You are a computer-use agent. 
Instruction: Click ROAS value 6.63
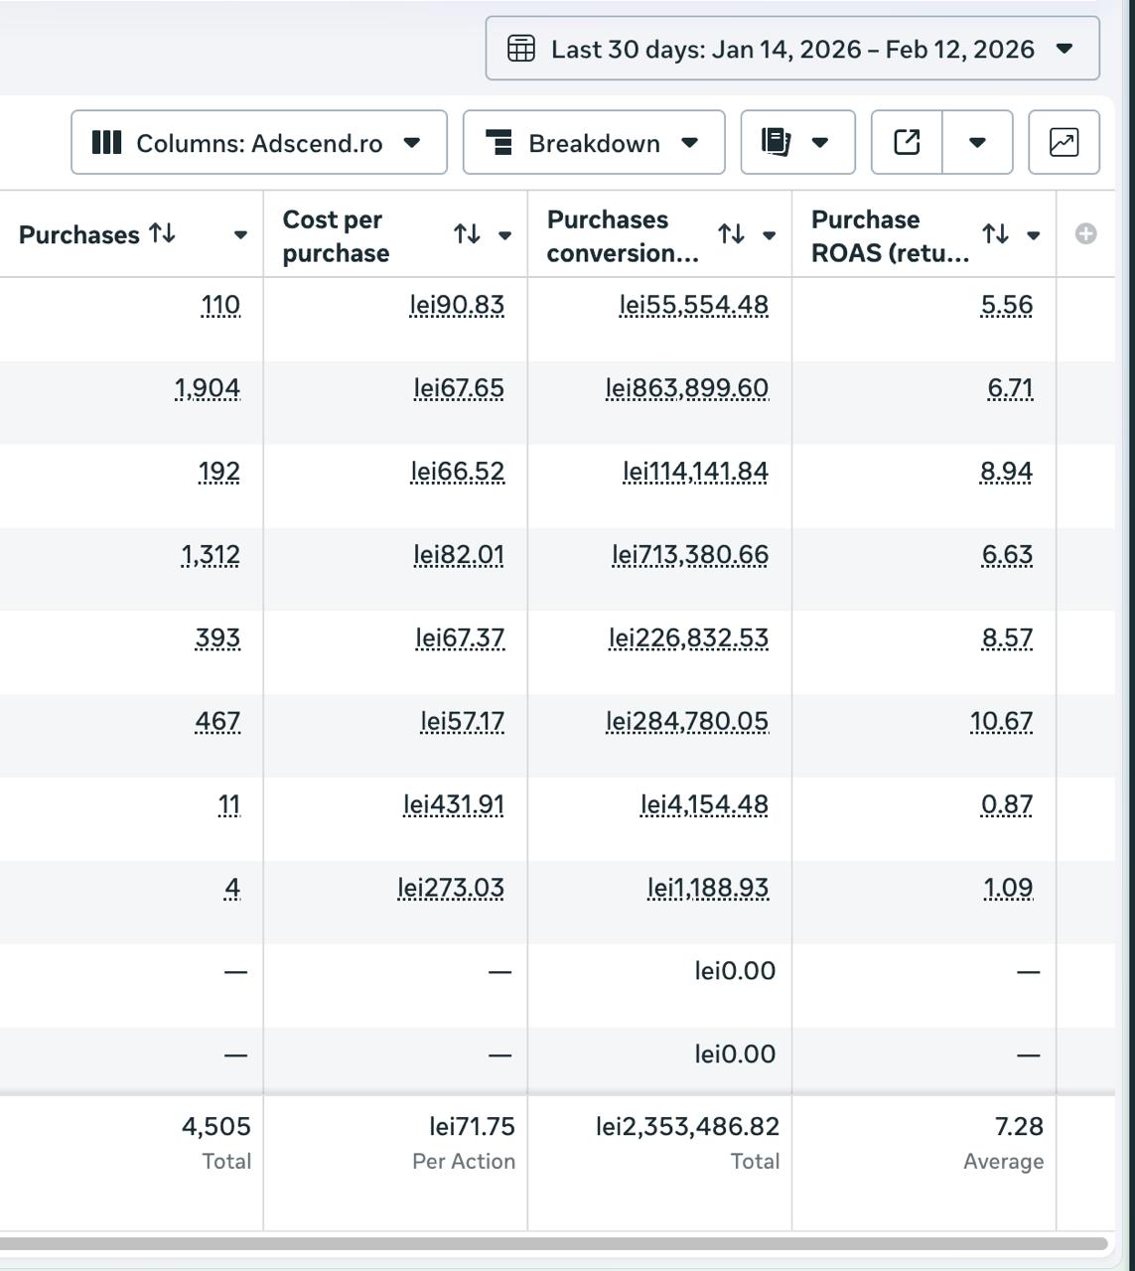[1007, 555]
